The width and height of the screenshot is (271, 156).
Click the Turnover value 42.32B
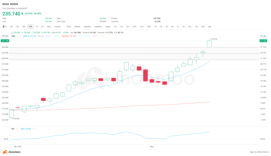coord(158,22)
